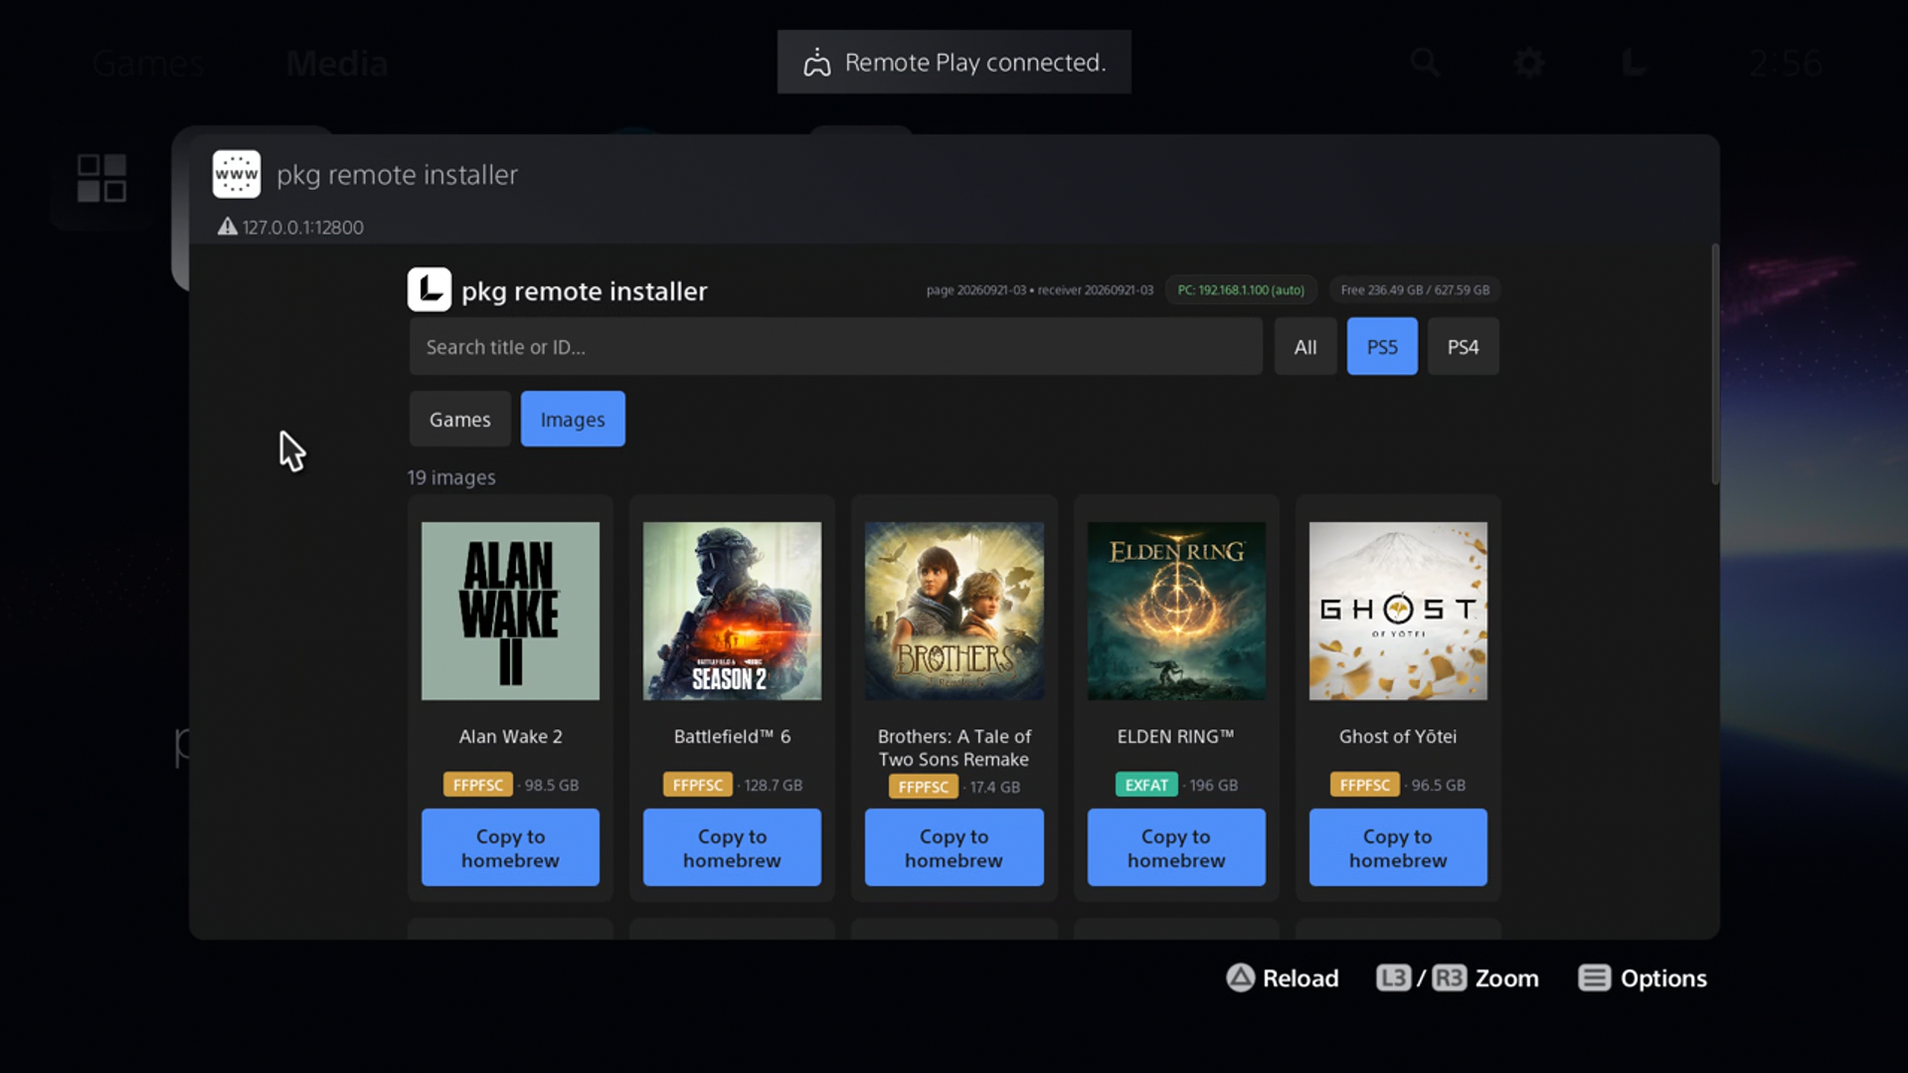Click the Battlefield 6 Season 2 cover
Viewport: 1908px width, 1073px height.
pyautogui.click(x=732, y=612)
